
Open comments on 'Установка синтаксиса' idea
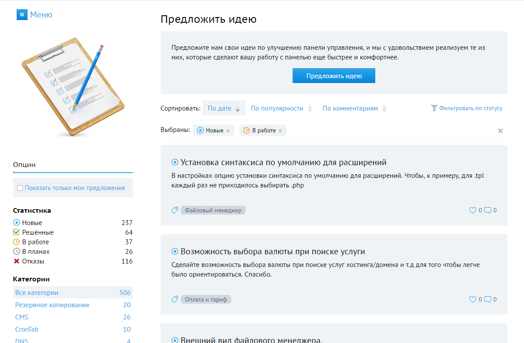click(488, 210)
